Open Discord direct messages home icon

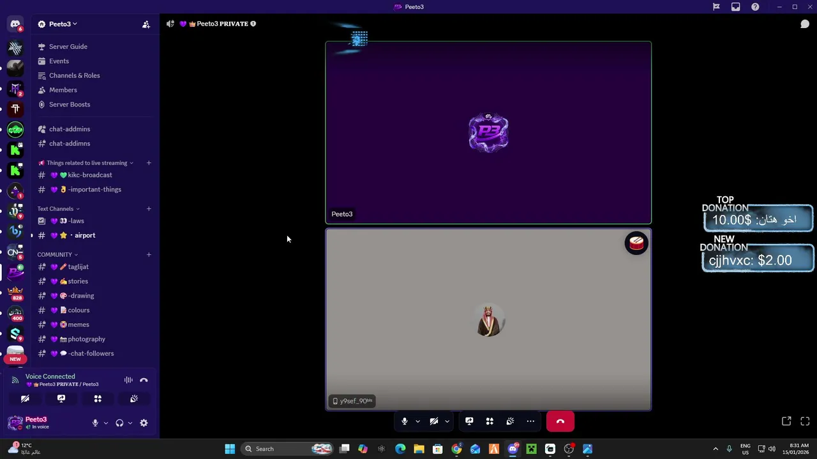15,24
